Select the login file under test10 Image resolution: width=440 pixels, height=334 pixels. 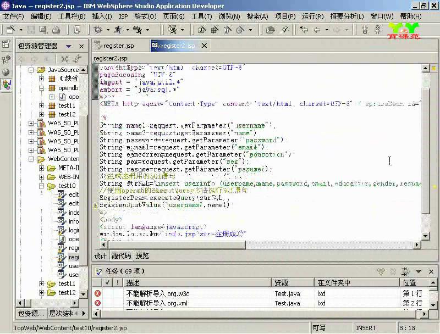[x=74, y=230]
